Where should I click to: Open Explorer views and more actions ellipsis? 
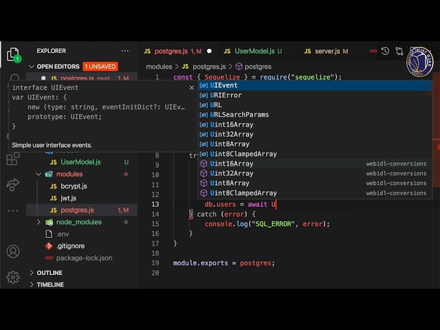pyautogui.click(x=125, y=51)
